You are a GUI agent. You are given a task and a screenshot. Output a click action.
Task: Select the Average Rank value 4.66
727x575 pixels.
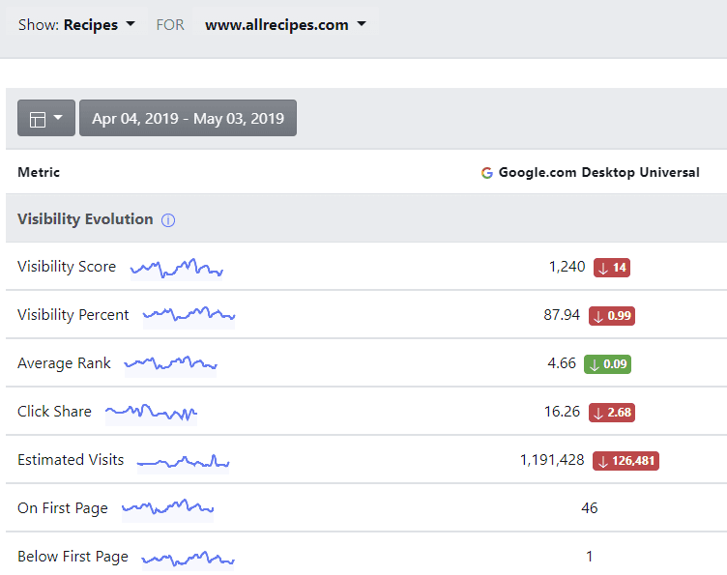[562, 363]
